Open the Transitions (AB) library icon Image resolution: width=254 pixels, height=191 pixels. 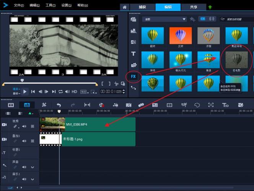point(134,42)
